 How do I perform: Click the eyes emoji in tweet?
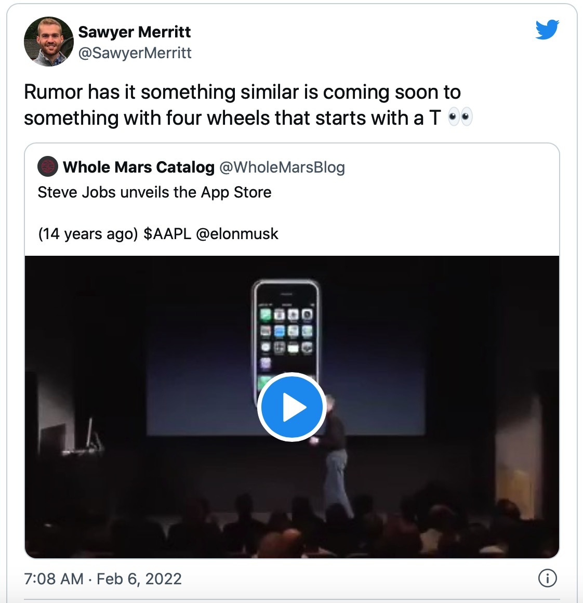pyautogui.click(x=460, y=117)
